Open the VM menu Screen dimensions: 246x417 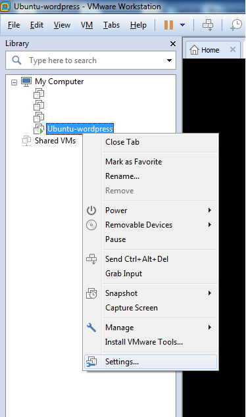[x=87, y=25]
